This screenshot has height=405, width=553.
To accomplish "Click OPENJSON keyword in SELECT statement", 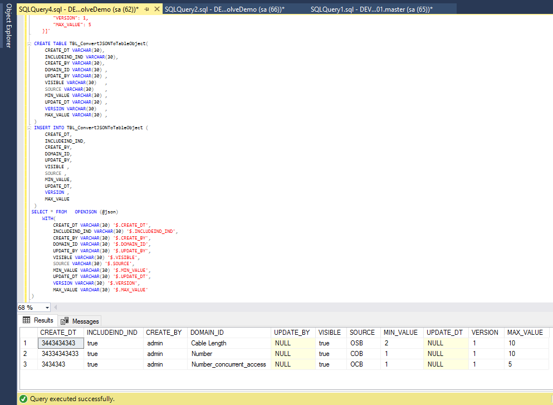I will [86, 212].
